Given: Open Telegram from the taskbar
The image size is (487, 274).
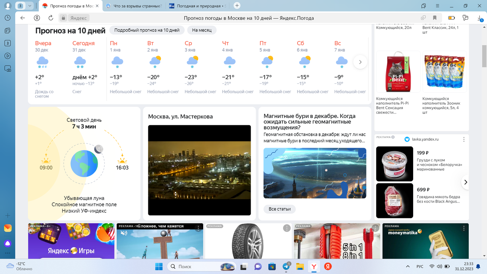Looking at the screenshot, I should [286, 266].
